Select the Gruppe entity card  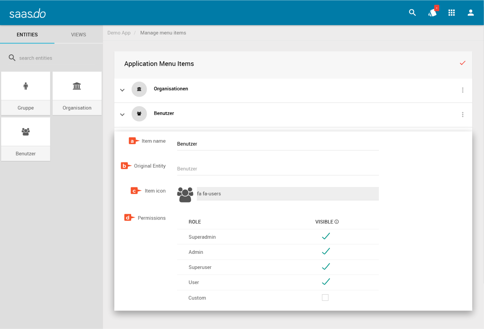point(26,93)
